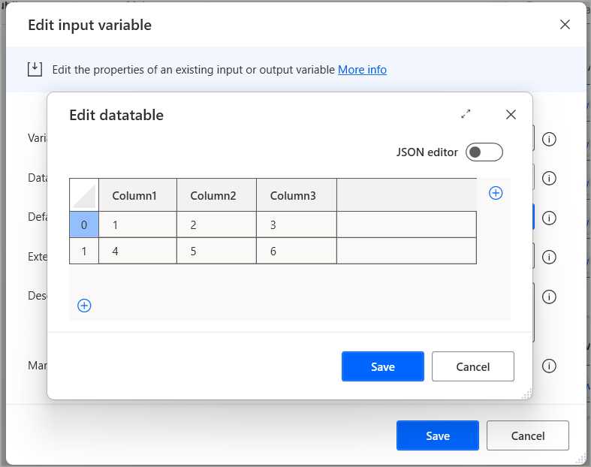Select row 1 header in datatable
The height and width of the screenshot is (467, 591).
[84, 252]
